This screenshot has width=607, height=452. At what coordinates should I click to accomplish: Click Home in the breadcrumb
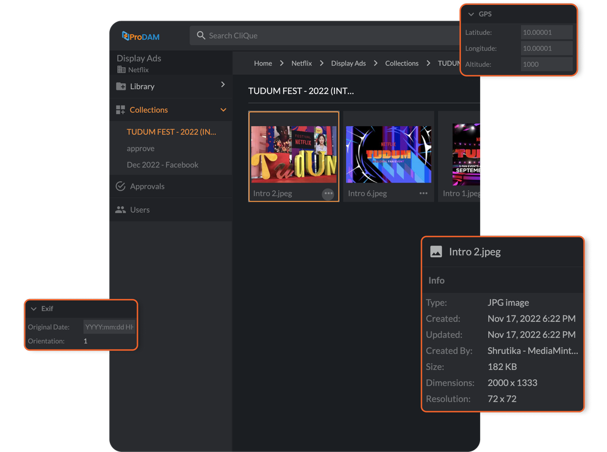[263, 63]
